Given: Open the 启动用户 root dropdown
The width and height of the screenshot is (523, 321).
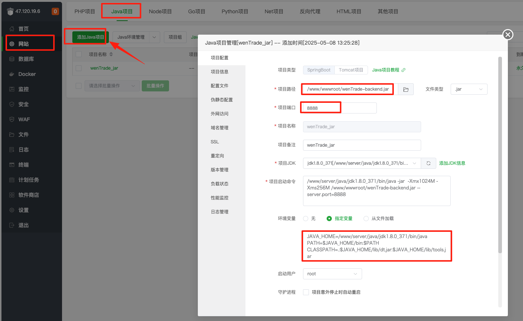Looking at the screenshot, I should (x=333, y=274).
